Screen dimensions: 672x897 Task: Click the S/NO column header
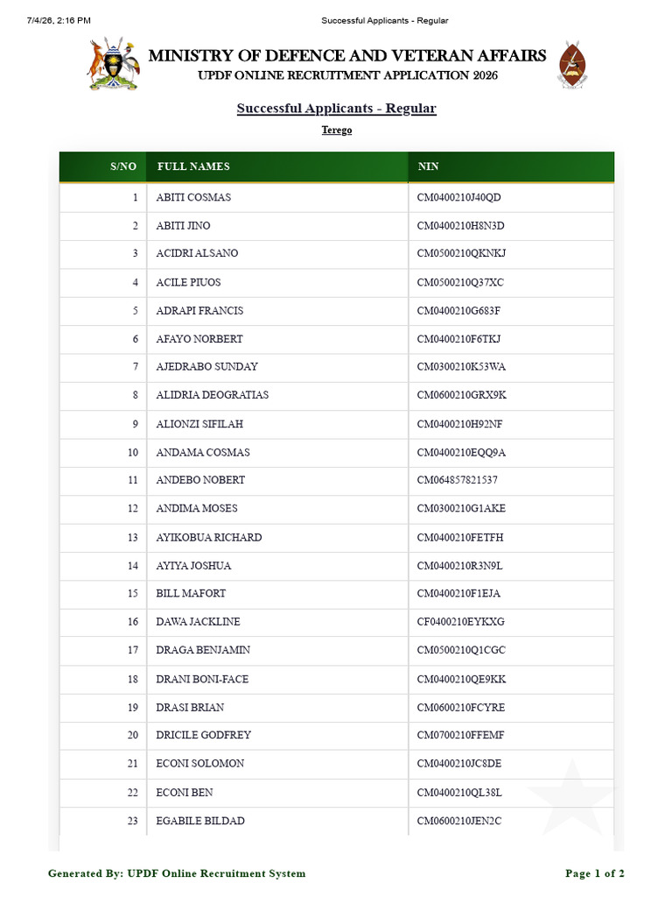[122, 166]
